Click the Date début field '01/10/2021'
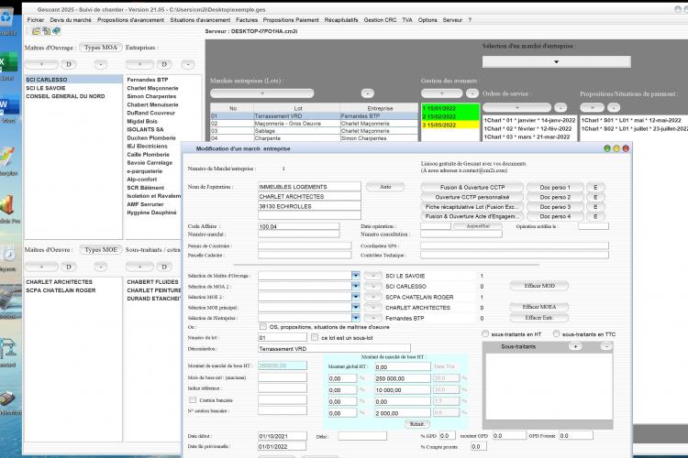The width and height of the screenshot is (688, 458). (283, 436)
